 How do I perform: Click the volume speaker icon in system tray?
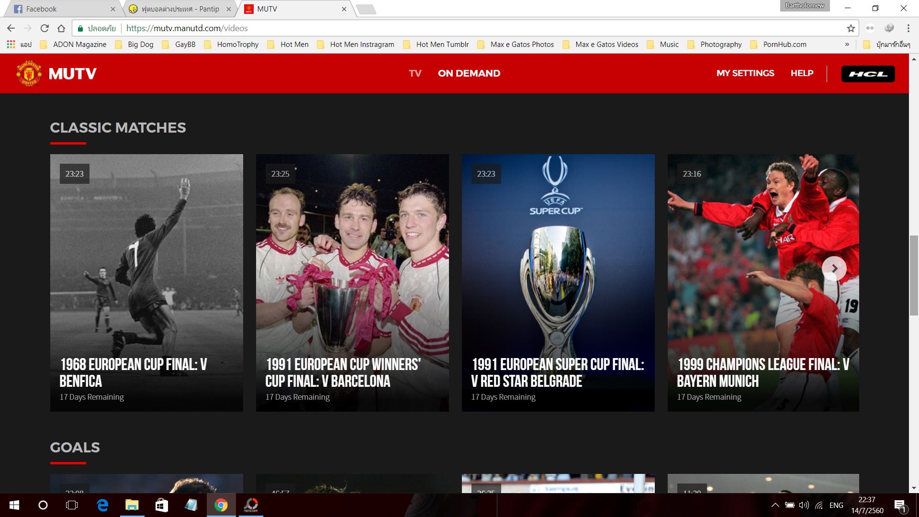[804, 505]
